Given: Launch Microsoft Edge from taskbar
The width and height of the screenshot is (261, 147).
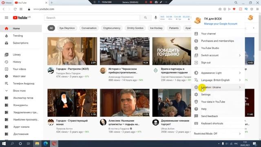Looking at the screenshot, I should 46,144.
